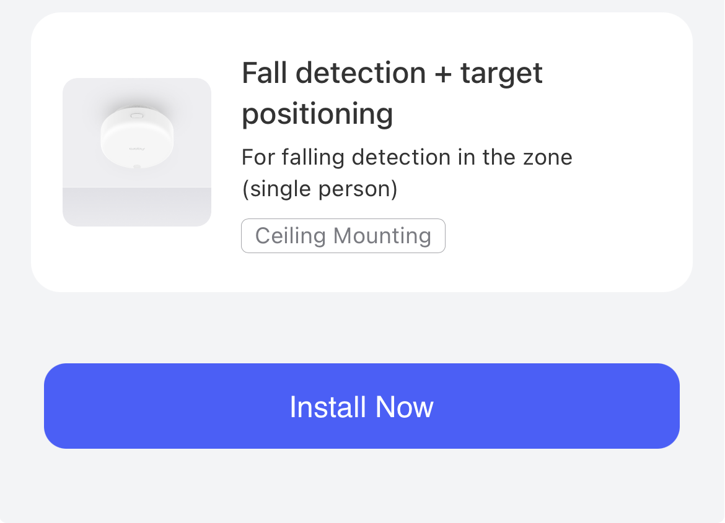725x523 pixels.
Task: Click the word "target" in the heading
Action: (501, 73)
